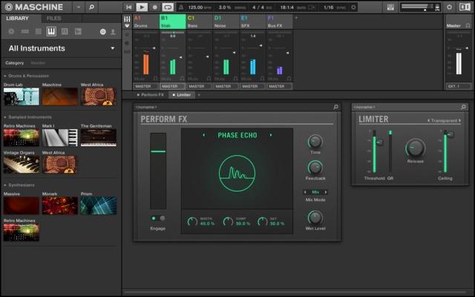The width and height of the screenshot is (475, 297).
Task: Click the factory content NI globe icon
Action: [103, 31]
